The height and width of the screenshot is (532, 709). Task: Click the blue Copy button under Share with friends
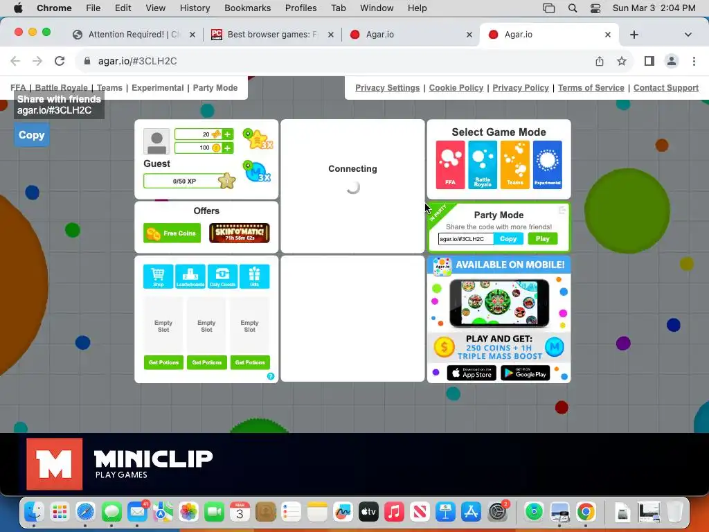32,135
